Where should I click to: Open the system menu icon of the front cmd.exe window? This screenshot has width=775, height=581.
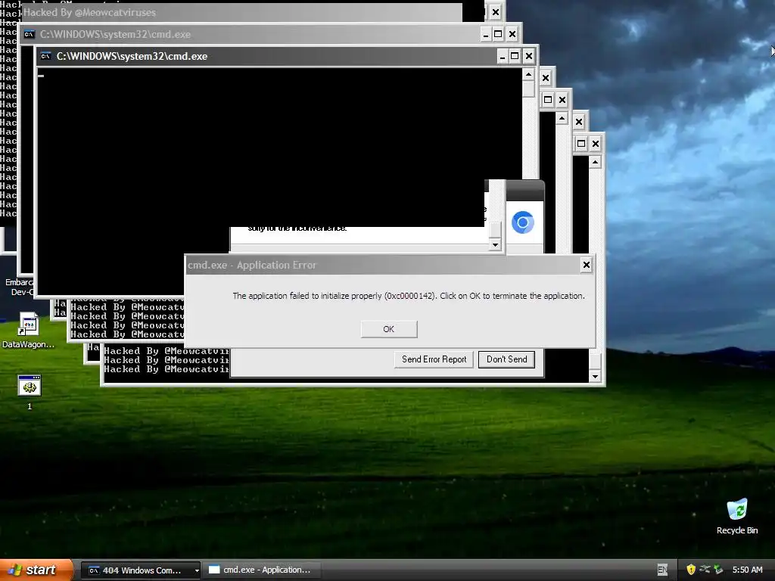point(46,56)
